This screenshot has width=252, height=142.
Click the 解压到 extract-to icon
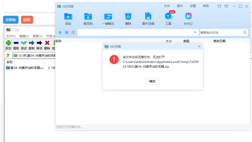tap(88, 17)
